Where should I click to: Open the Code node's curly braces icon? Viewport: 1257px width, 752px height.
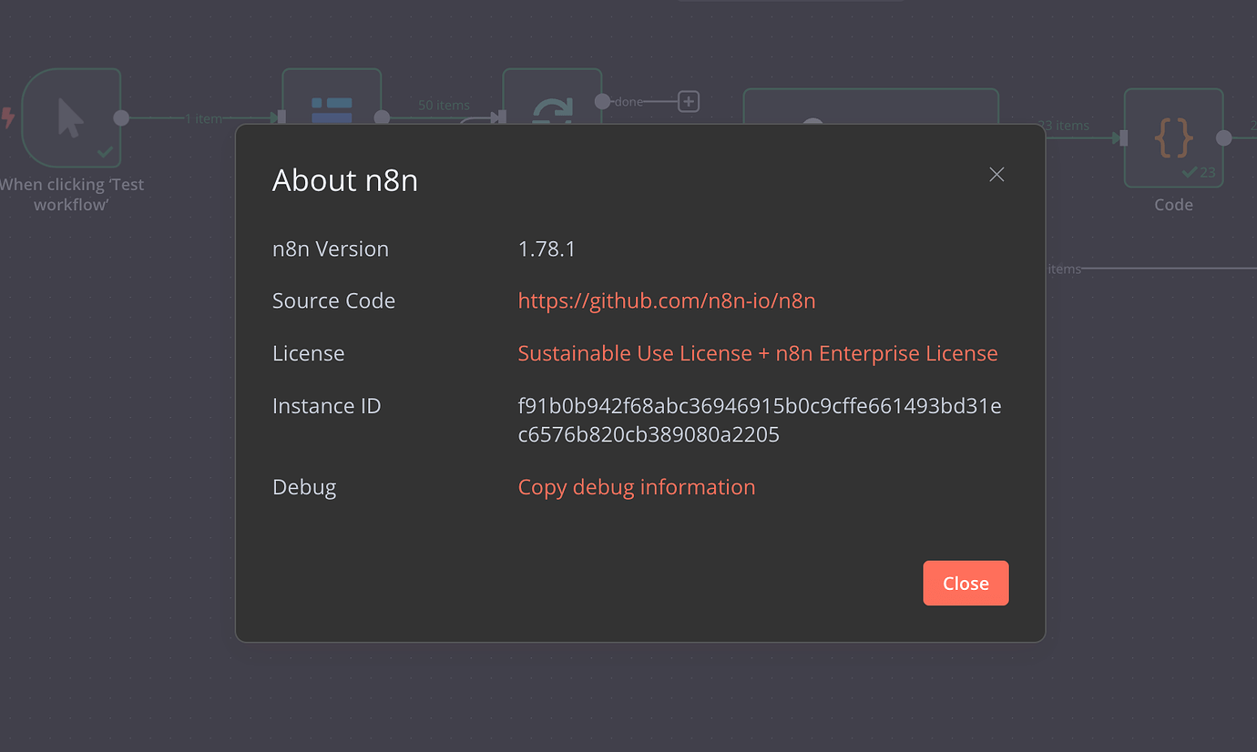1173,137
